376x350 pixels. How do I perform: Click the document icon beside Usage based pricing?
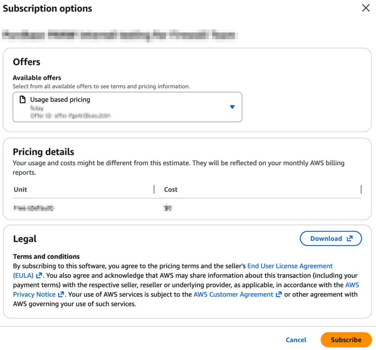[23, 99]
